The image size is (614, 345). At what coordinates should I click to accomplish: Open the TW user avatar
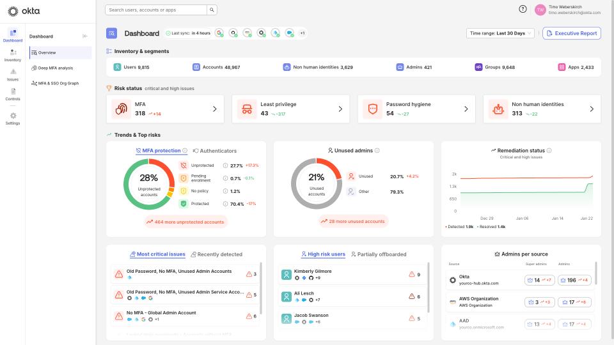click(x=540, y=10)
